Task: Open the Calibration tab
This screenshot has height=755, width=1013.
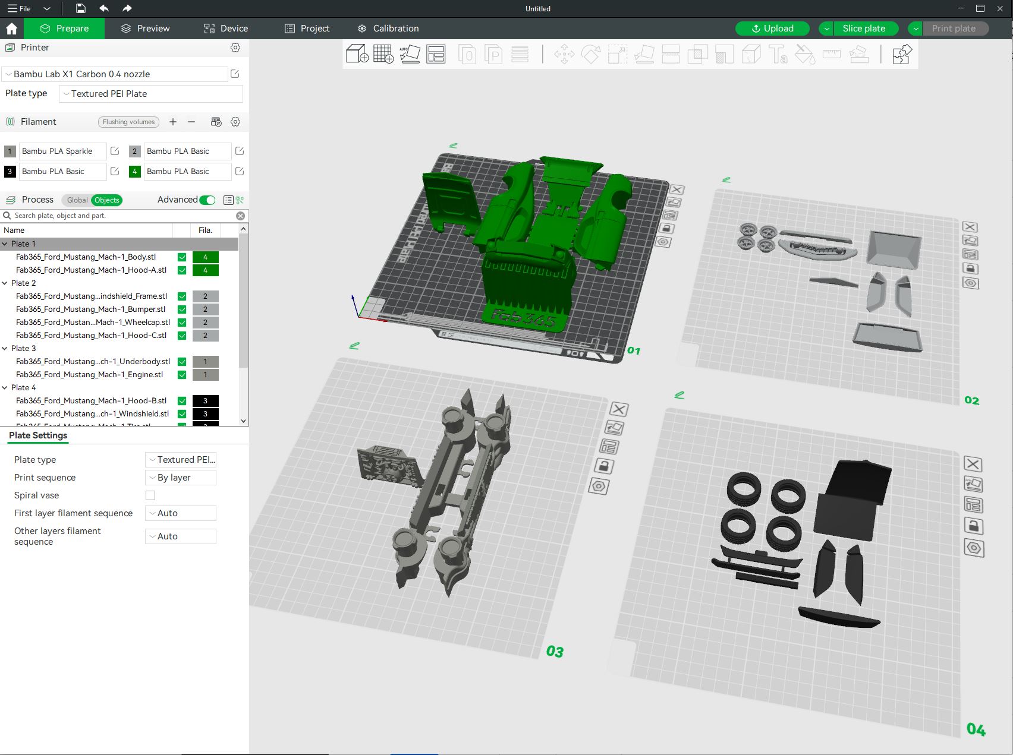Action: (x=388, y=29)
